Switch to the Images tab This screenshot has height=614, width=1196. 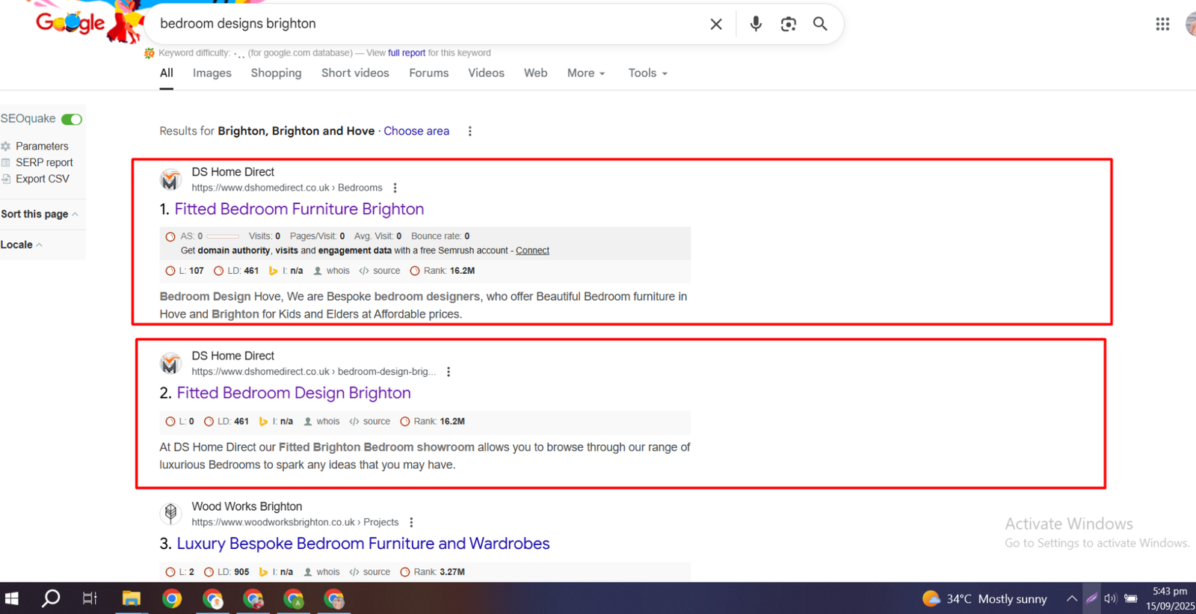tap(212, 73)
